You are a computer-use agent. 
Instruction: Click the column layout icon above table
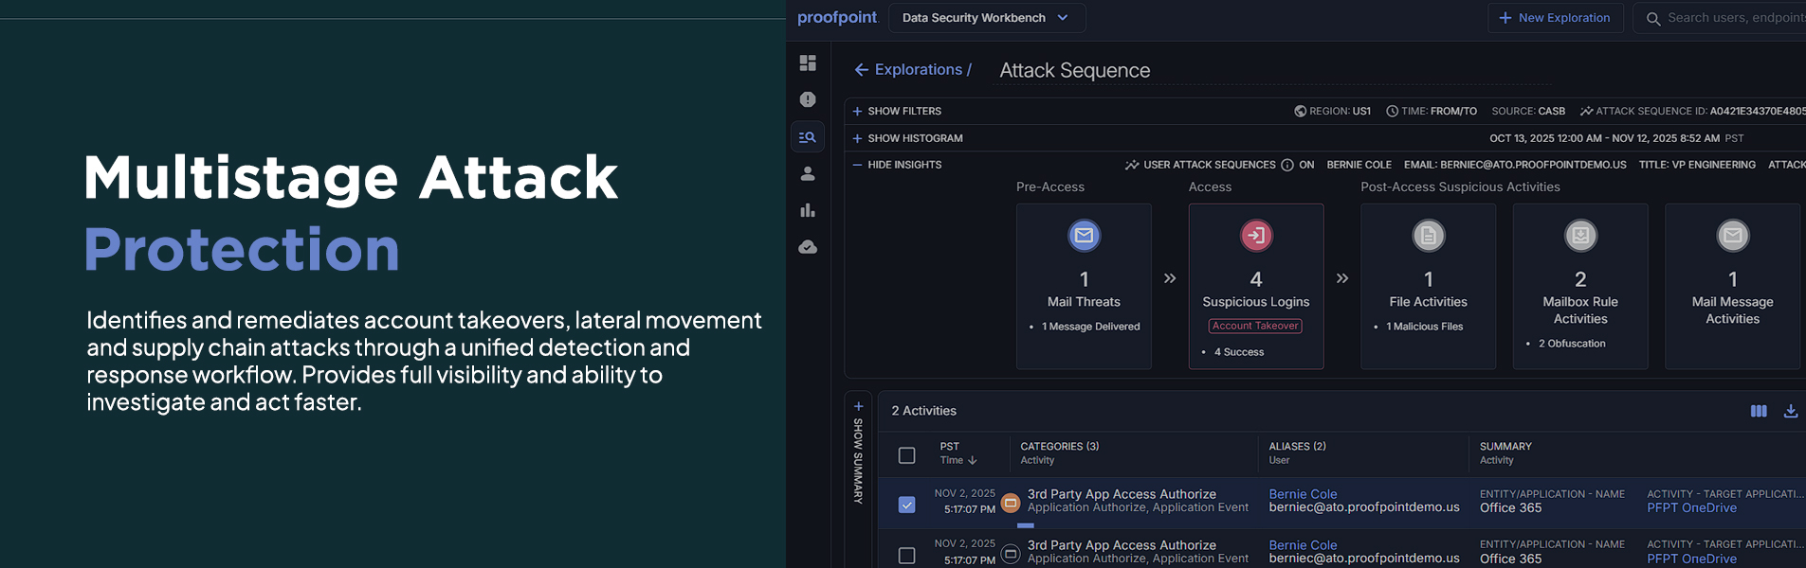(x=1759, y=411)
